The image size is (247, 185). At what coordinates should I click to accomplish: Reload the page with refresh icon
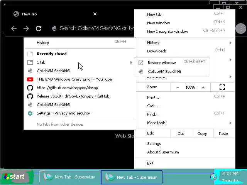coord(39,29)
